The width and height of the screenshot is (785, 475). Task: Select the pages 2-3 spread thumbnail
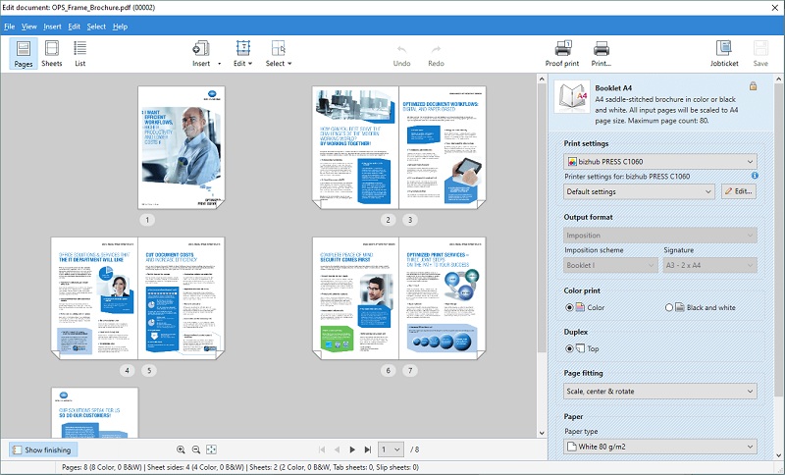399,147
